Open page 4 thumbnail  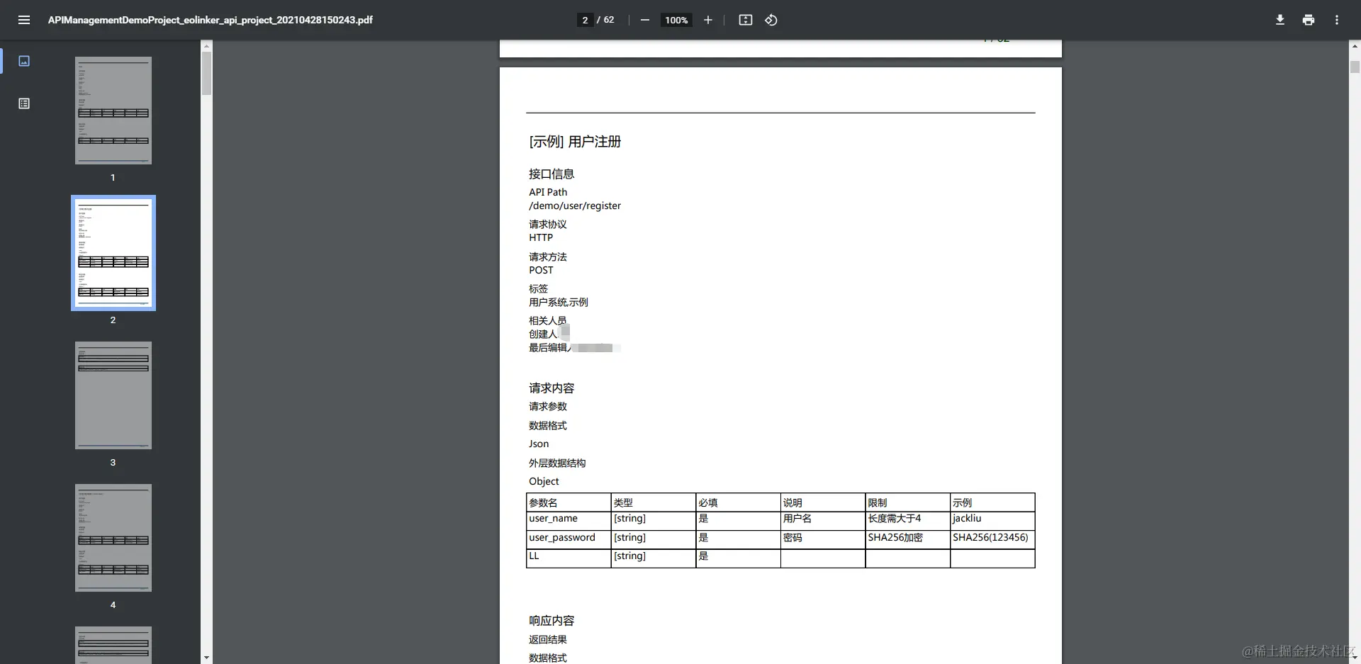click(113, 538)
